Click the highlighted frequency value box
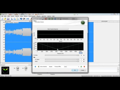 point(81,53)
